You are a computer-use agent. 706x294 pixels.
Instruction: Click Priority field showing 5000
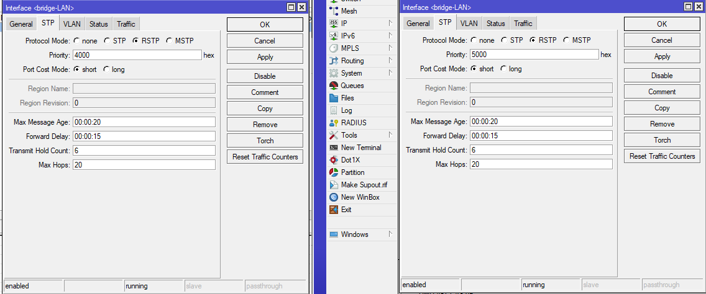534,55
